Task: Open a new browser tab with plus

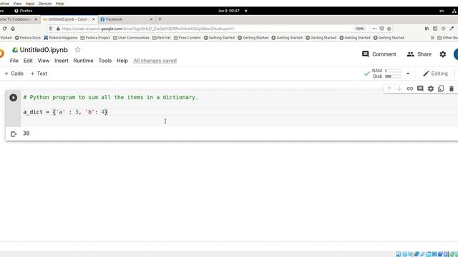Action: [x=160, y=19]
